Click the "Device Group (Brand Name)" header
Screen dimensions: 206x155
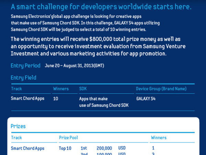pos(161,89)
